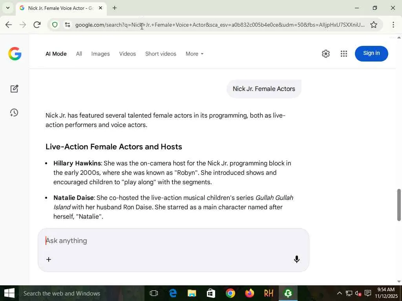Click the network icon in system tray

tap(349, 293)
